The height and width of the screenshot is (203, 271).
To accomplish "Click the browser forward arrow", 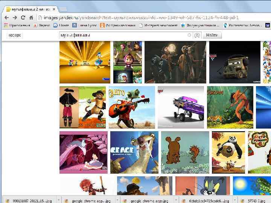I will (x=15, y=18).
